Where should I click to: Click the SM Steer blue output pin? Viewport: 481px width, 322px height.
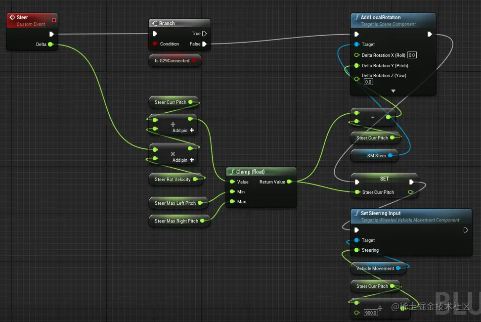pyautogui.click(x=390, y=156)
